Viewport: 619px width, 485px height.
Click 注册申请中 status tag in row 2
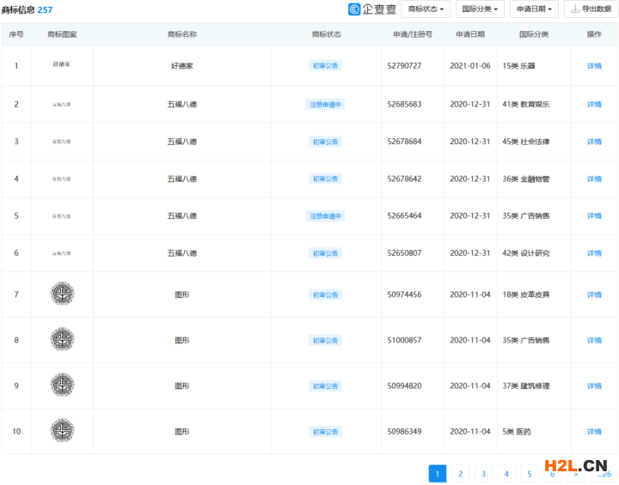click(x=326, y=104)
